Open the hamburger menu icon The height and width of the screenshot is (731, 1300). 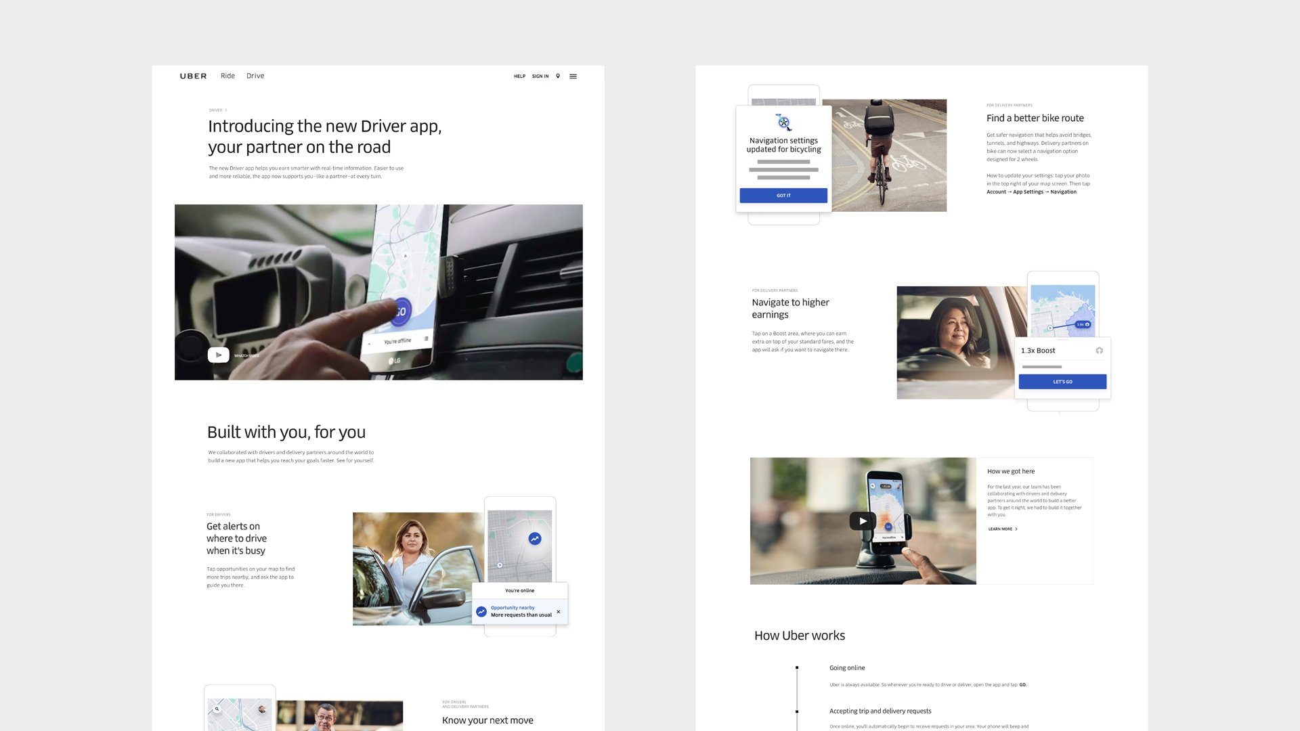coord(573,76)
